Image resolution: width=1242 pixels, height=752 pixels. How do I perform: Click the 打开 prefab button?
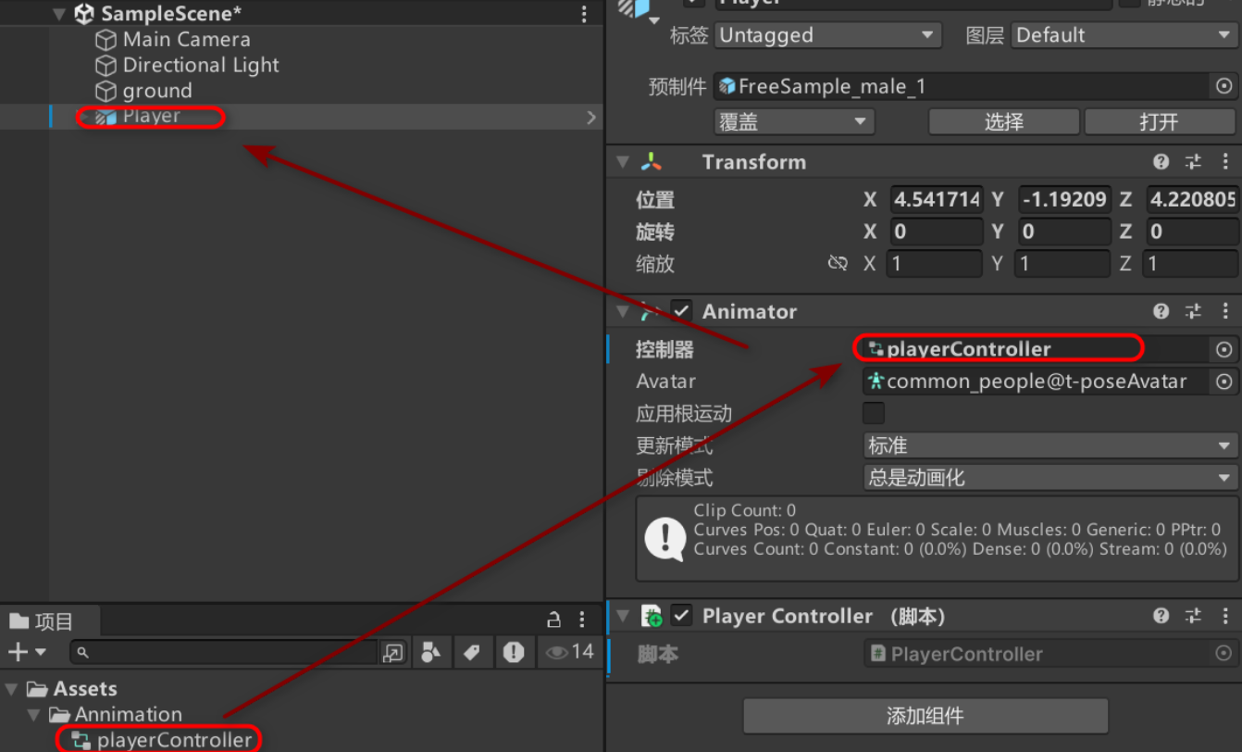pos(1159,122)
